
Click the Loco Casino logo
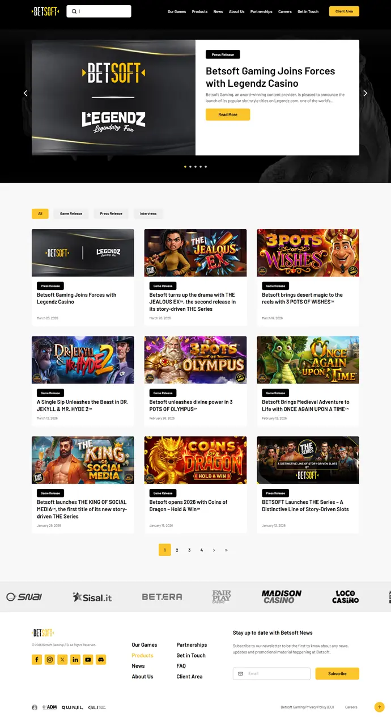point(346,597)
